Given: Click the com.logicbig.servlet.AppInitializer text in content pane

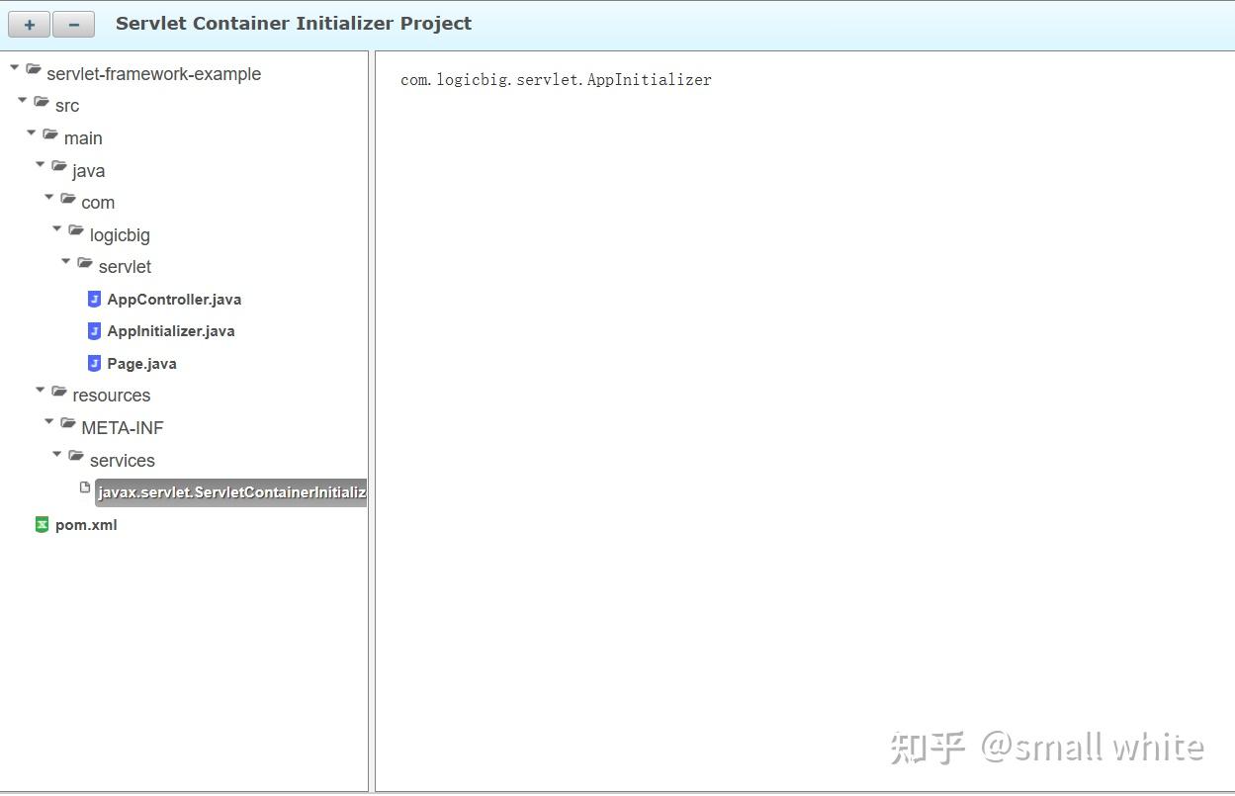Looking at the screenshot, I should coord(555,79).
